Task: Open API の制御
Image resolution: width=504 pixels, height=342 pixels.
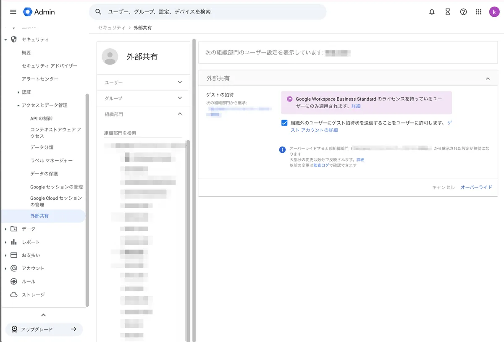Action: click(x=42, y=119)
